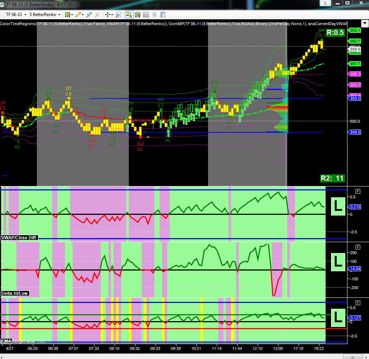
Task: Click the red LL -4.8 swing label
Action: [x=91, y=143]
